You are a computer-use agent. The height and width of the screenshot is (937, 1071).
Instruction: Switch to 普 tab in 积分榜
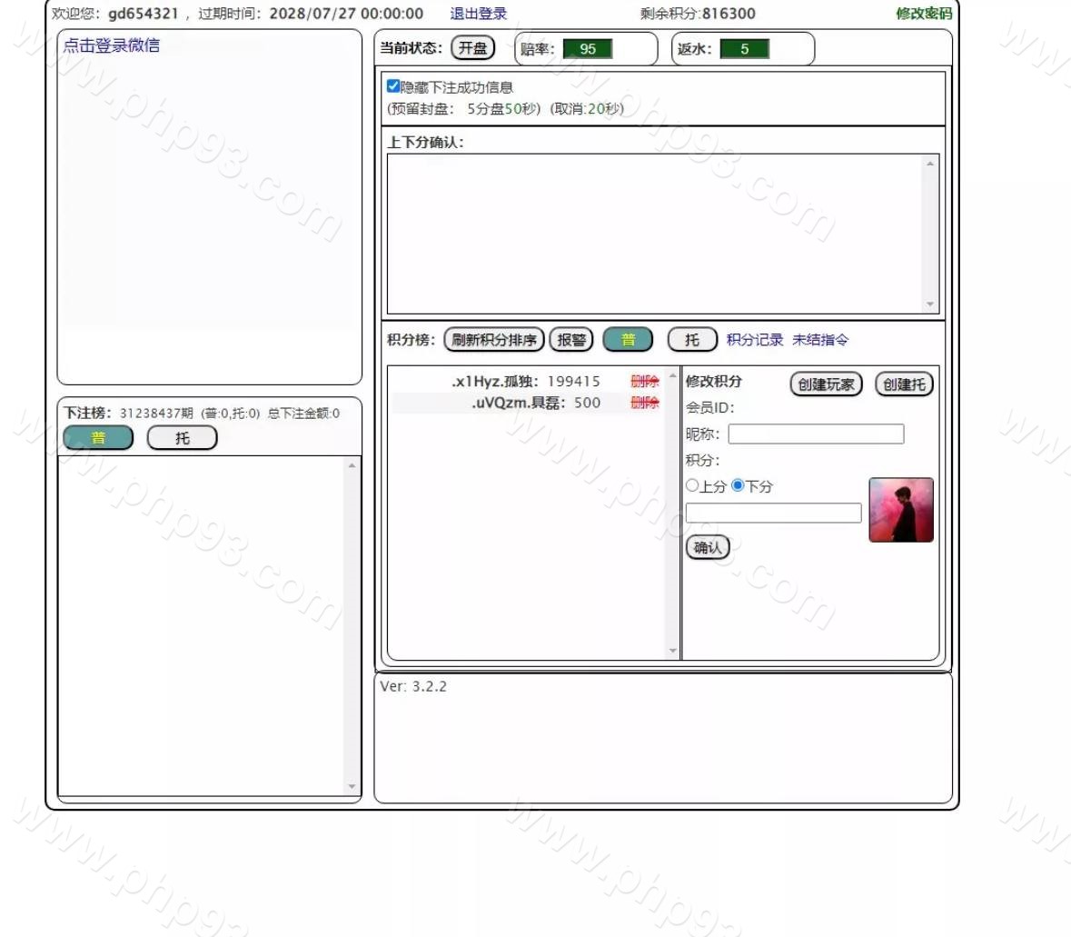click(628, 340)
